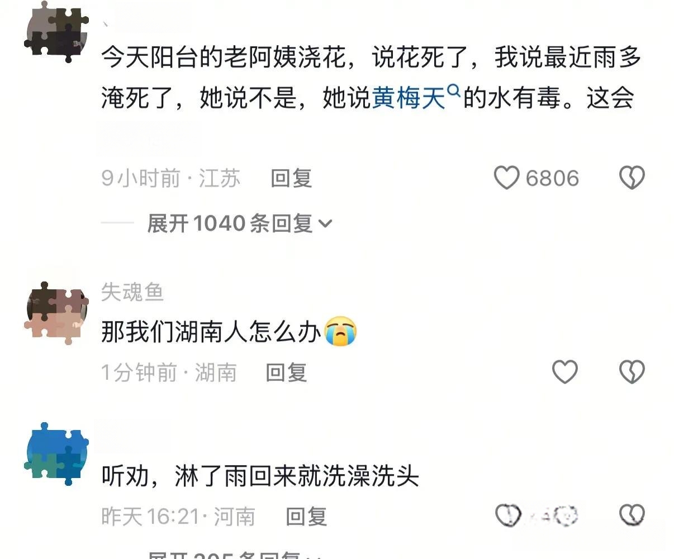Dislike the 黄梅天 comment via broken heart
The width and height of the screenshot is (674, 559).
click(x=632, y=178)
